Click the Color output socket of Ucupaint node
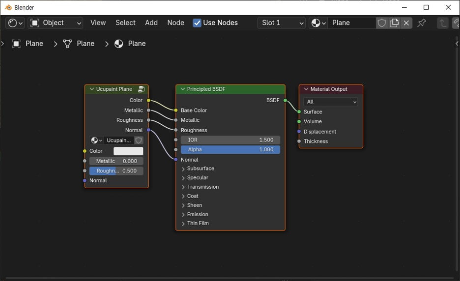 [x=148, y=100]
